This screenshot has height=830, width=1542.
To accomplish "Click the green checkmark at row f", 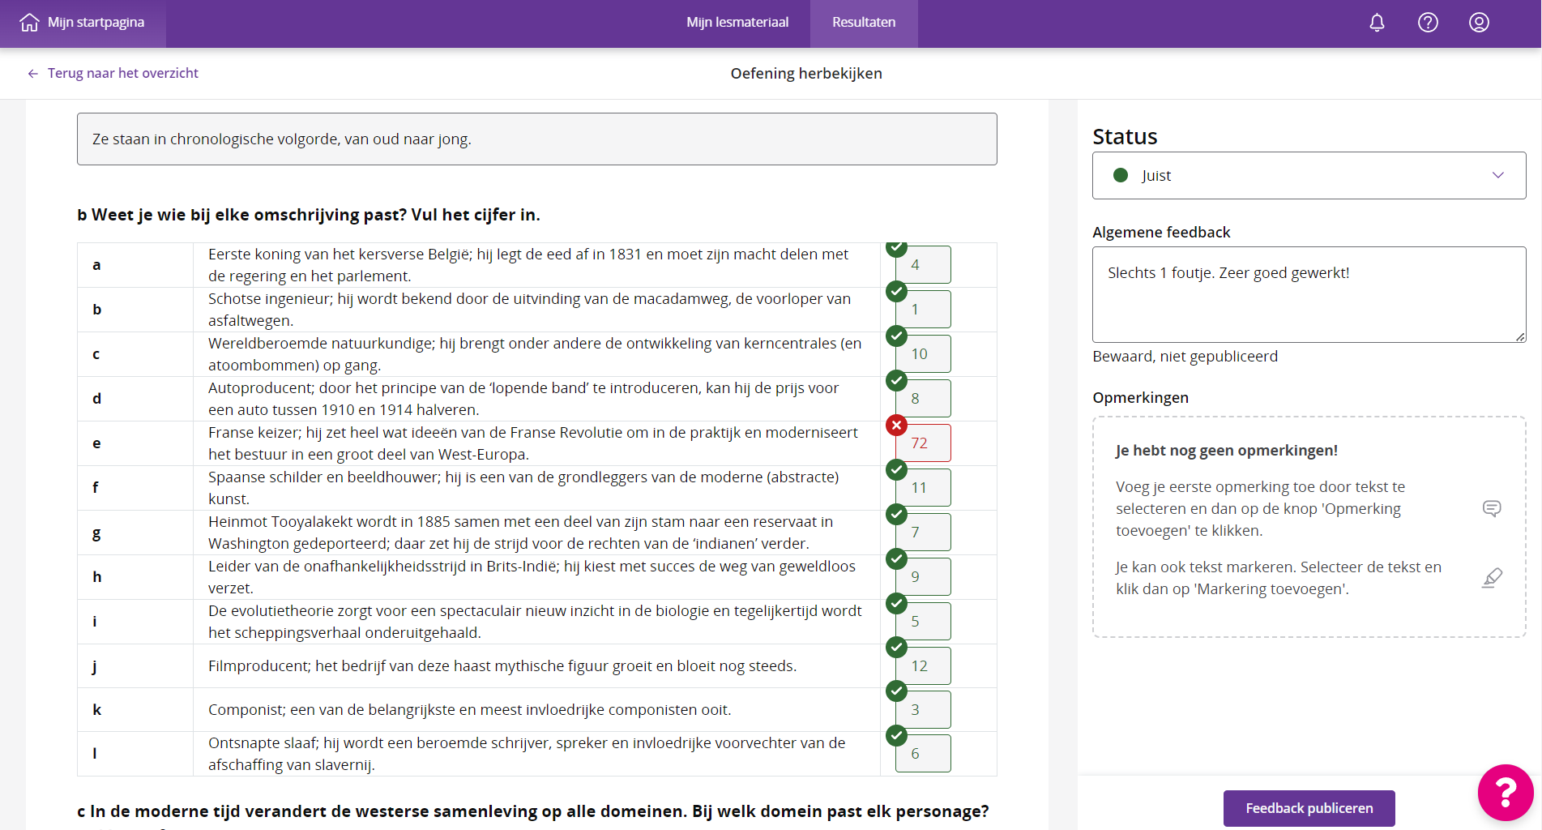I will pos(896,469).
